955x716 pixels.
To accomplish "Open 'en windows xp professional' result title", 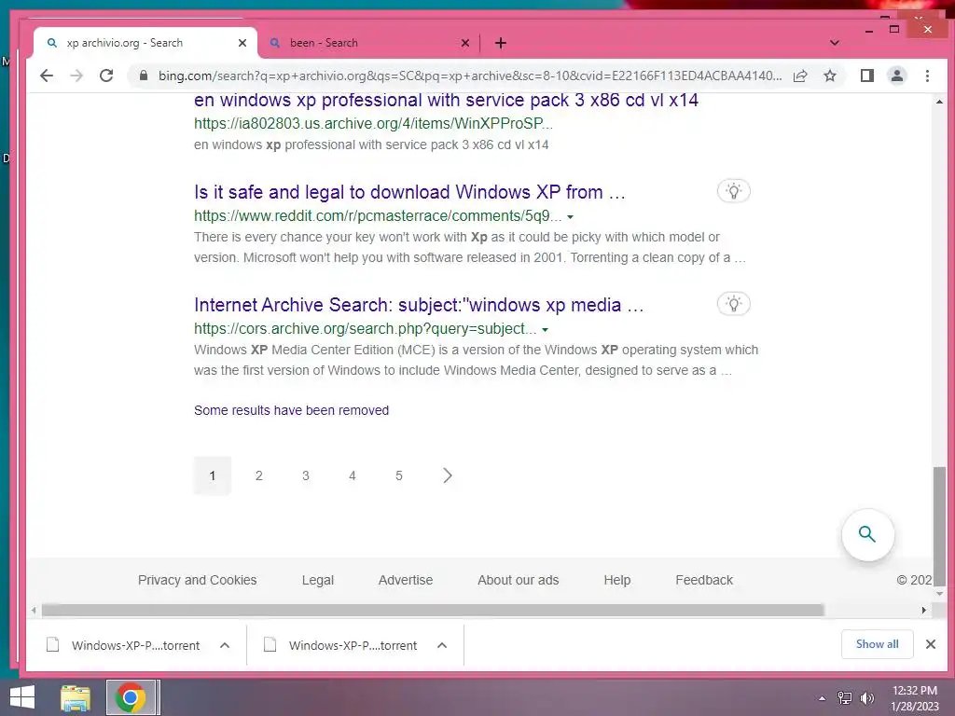I will tap(446, 101).
